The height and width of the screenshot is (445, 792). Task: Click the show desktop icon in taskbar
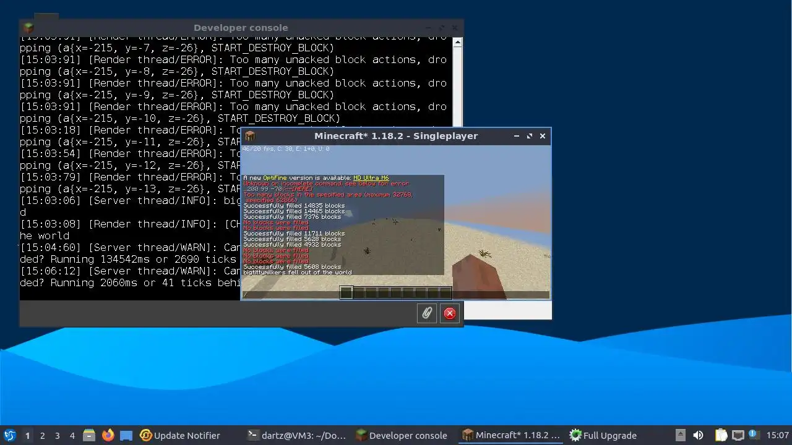(126, 435)
